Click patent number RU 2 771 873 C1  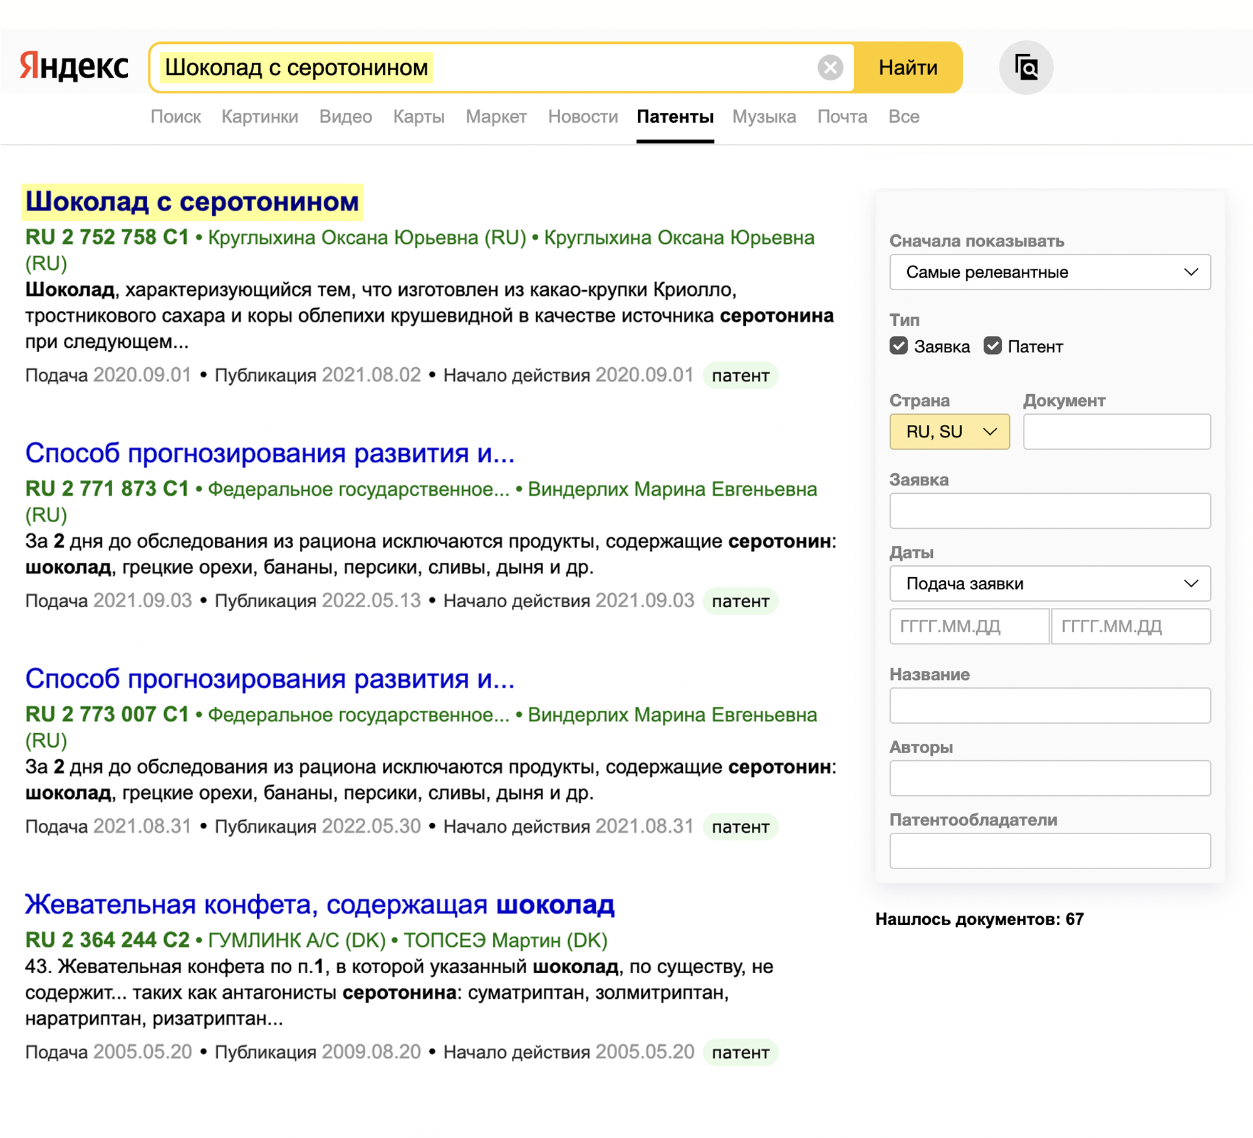(107, 489)
